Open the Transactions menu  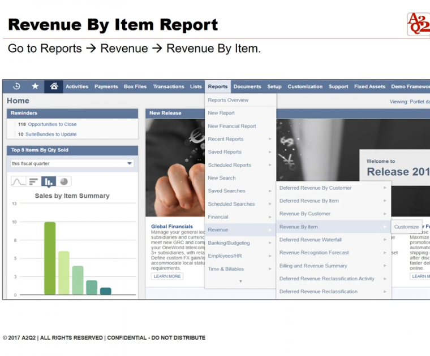(169, 86)
